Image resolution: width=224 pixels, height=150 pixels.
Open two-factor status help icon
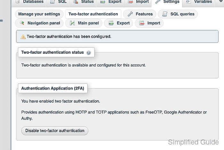coord(89,53)
